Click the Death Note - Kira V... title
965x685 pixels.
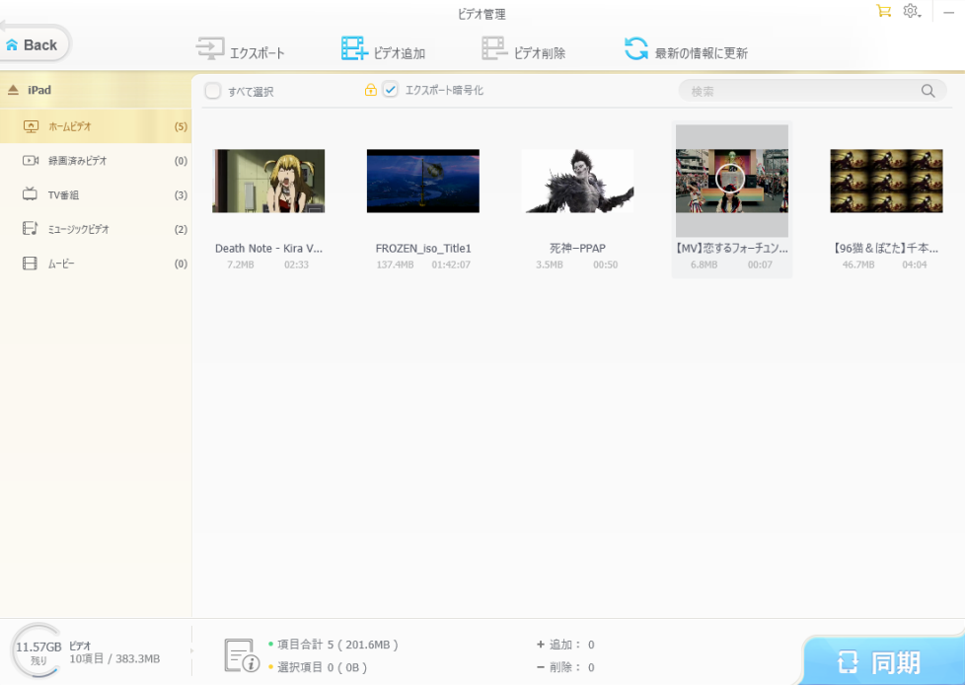tap(268, 248)
